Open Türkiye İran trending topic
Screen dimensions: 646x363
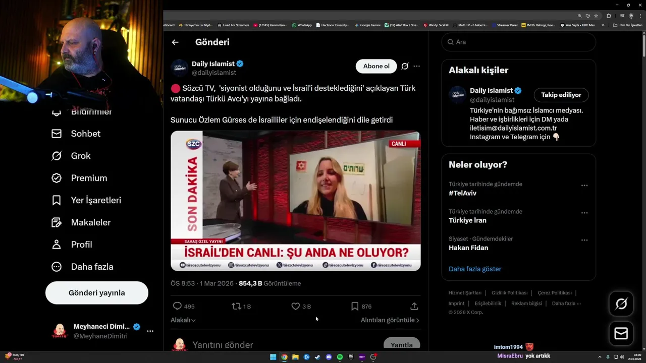[x=467, y=220]
